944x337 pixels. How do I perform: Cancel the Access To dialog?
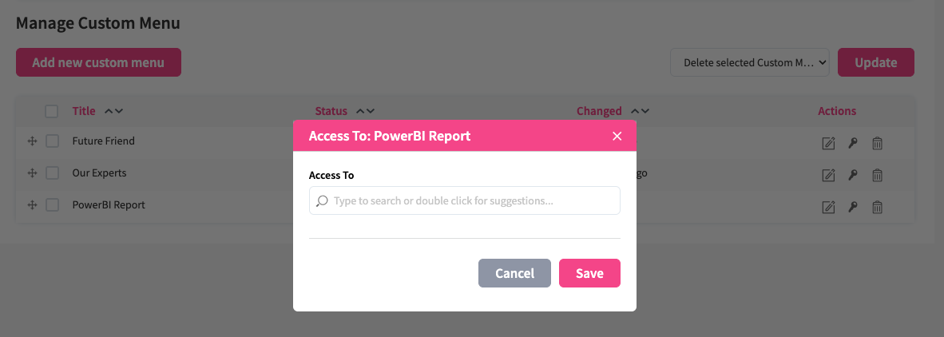[x=514, y=273]
